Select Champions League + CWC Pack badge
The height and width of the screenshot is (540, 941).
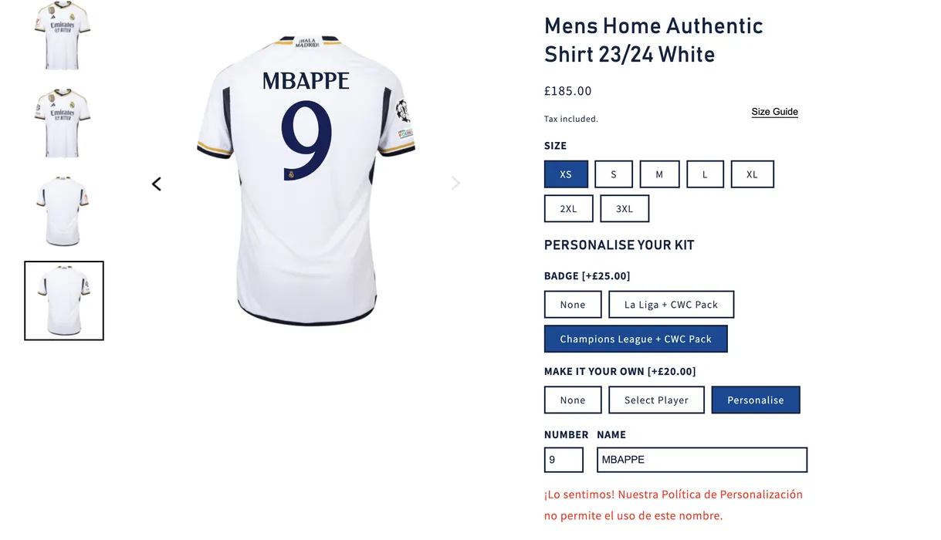tap(636, 339)
